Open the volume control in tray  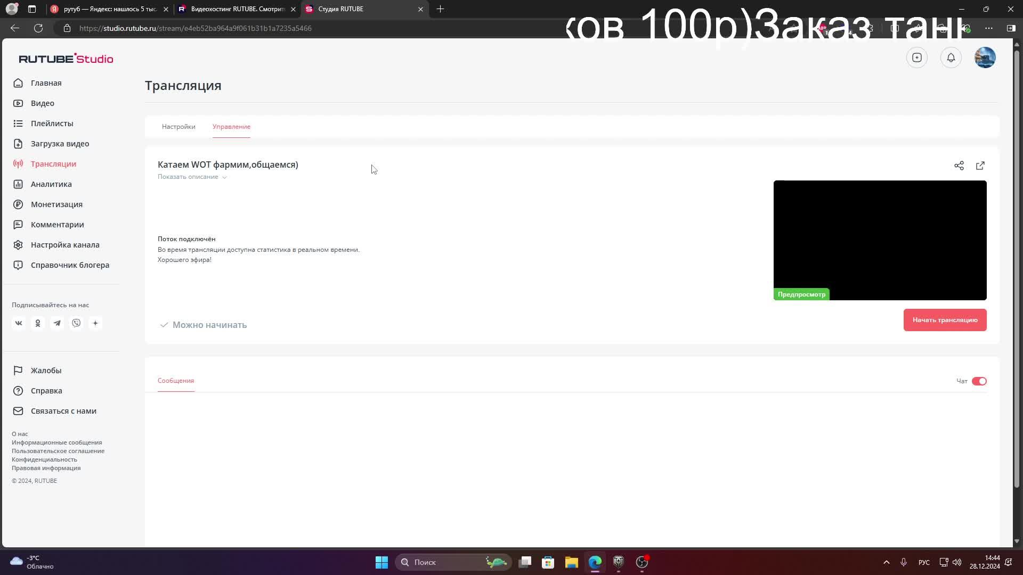[957, 562]
